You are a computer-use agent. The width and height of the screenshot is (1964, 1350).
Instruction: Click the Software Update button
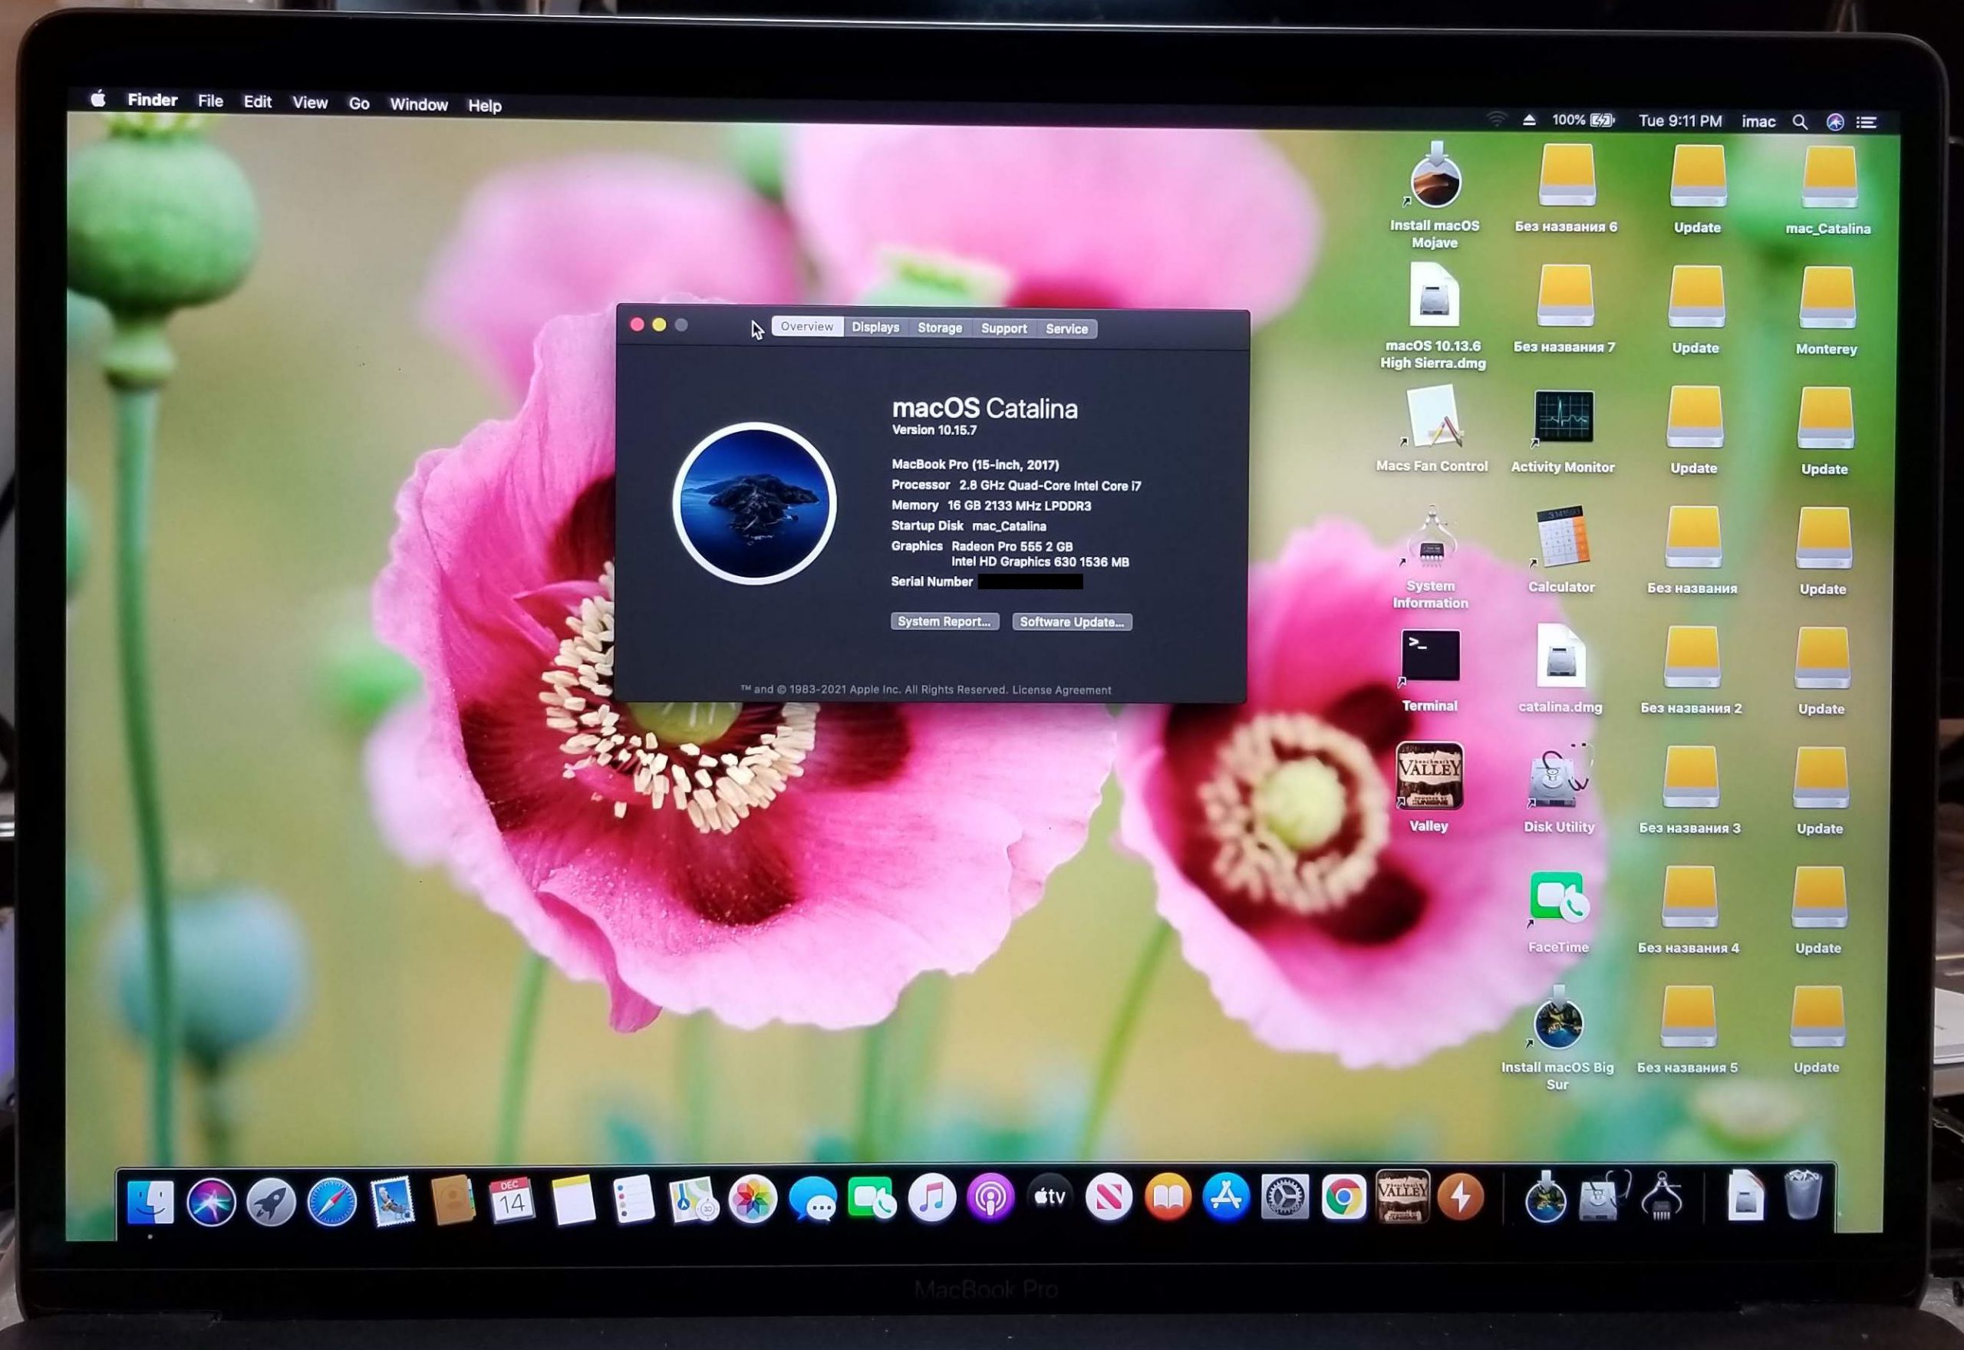point(1072,623)
